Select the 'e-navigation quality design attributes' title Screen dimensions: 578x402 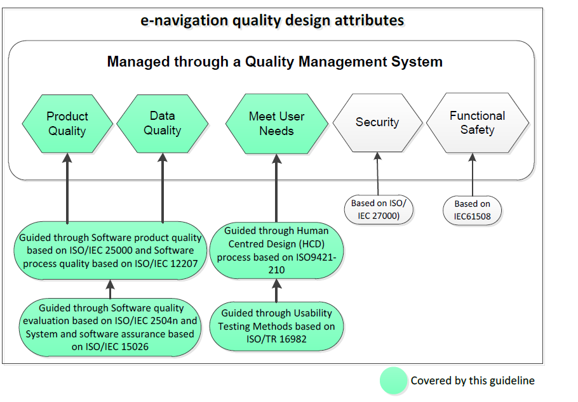tap(272, 21)
